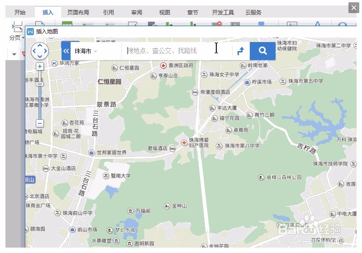The width and height of the screenshot is (362, 253).
Task: Click the 珠海市第五中学 school marker
Action: point(283,81)
